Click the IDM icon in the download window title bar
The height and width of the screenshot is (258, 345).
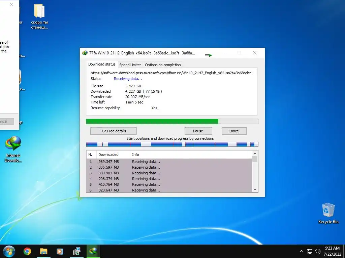[x=85, y=53]
